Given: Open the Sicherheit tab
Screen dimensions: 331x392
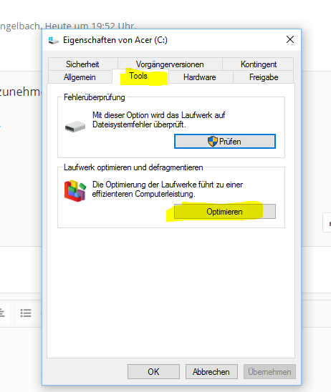Looking at the screenshot, I should [82, 64].
